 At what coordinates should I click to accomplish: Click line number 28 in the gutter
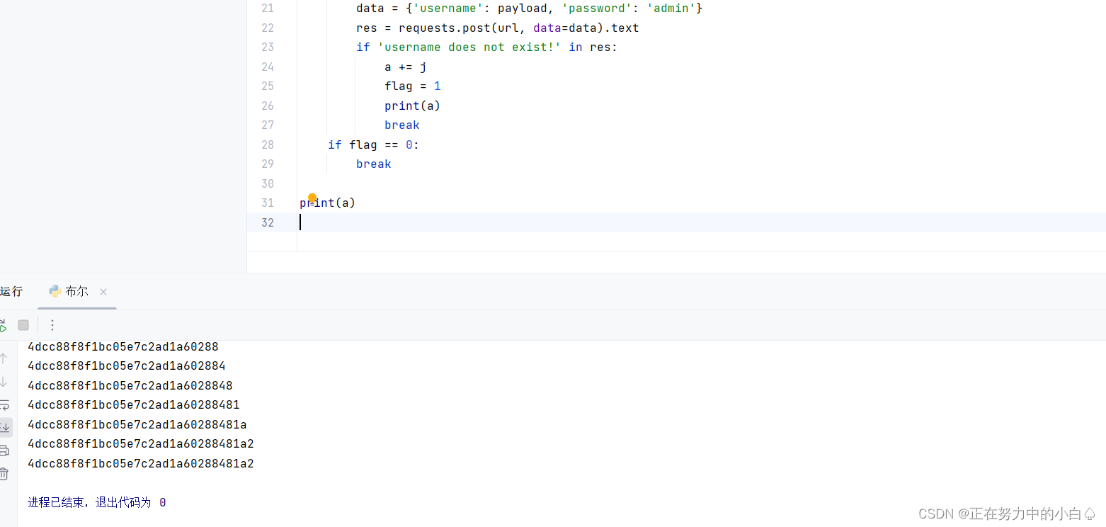click(x=268, y=144)
